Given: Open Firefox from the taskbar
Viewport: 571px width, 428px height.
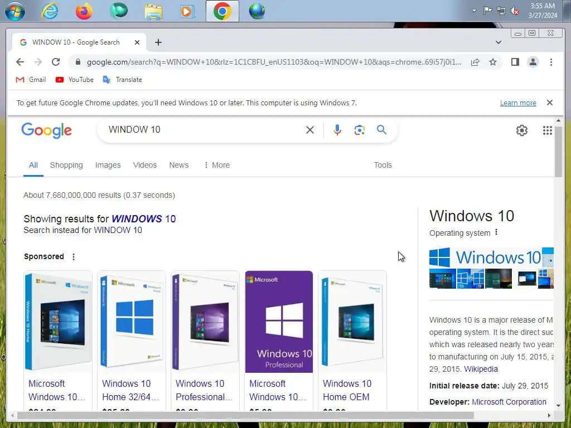Looking at the screenshot, I should [84, 11].
